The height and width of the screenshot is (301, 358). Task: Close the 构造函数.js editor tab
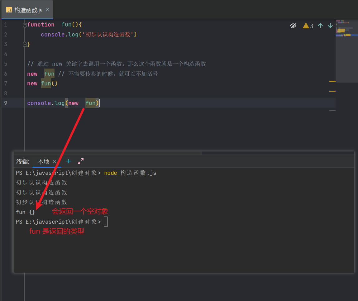pyautogui.click(x=47, y=10)
